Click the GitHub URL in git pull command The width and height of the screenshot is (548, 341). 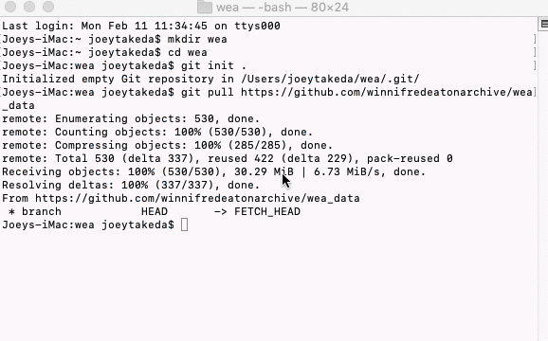386,92
